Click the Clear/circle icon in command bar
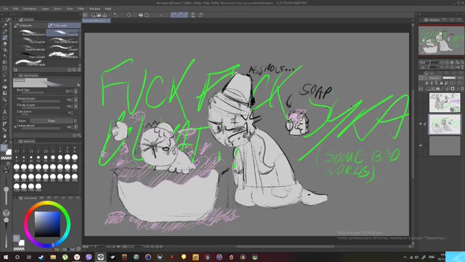The image size is (465, 262). 129,15
